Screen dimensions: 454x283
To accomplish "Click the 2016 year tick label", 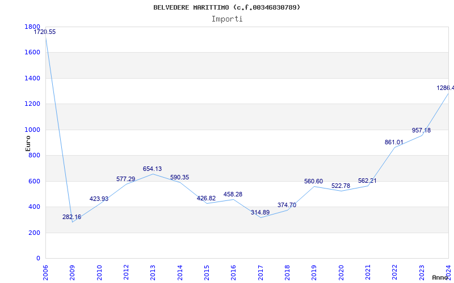I will tap(234, 273).
